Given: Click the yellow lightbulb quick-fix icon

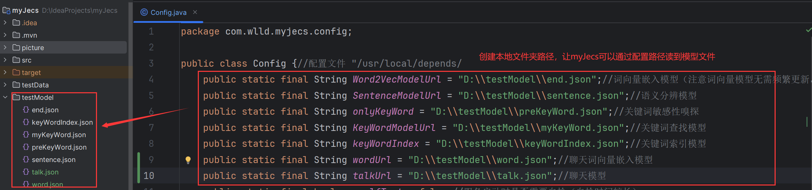Looking at the screenshot, I should [x=188, y=160].
